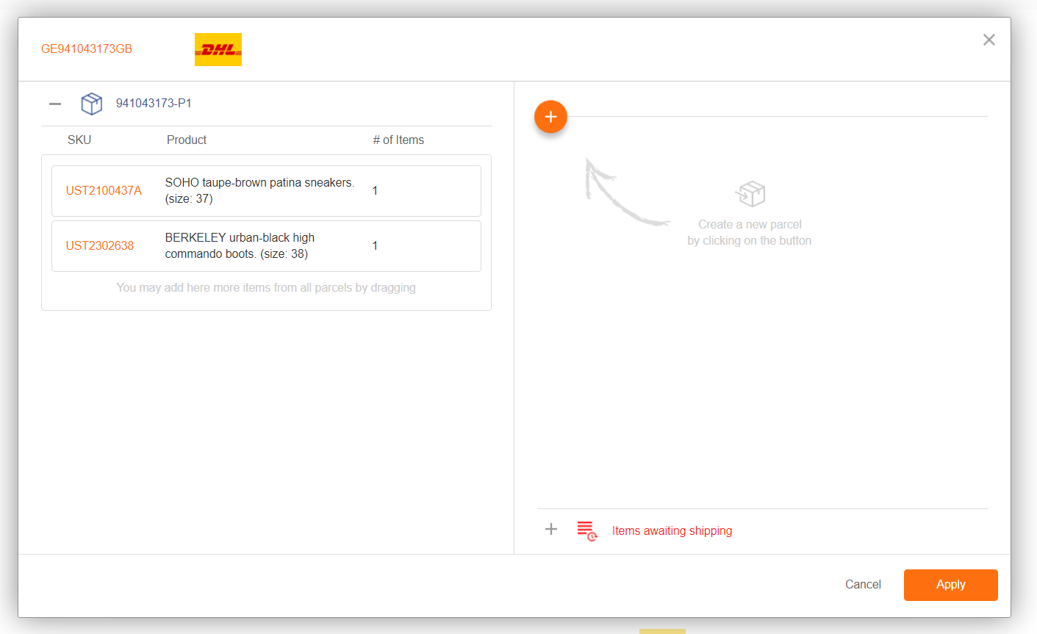Image resolution: width=1037 pixels, height=634 pixels.
Task: Click the parcel box icon for 941043173-P1
Action: pos(92,104)
